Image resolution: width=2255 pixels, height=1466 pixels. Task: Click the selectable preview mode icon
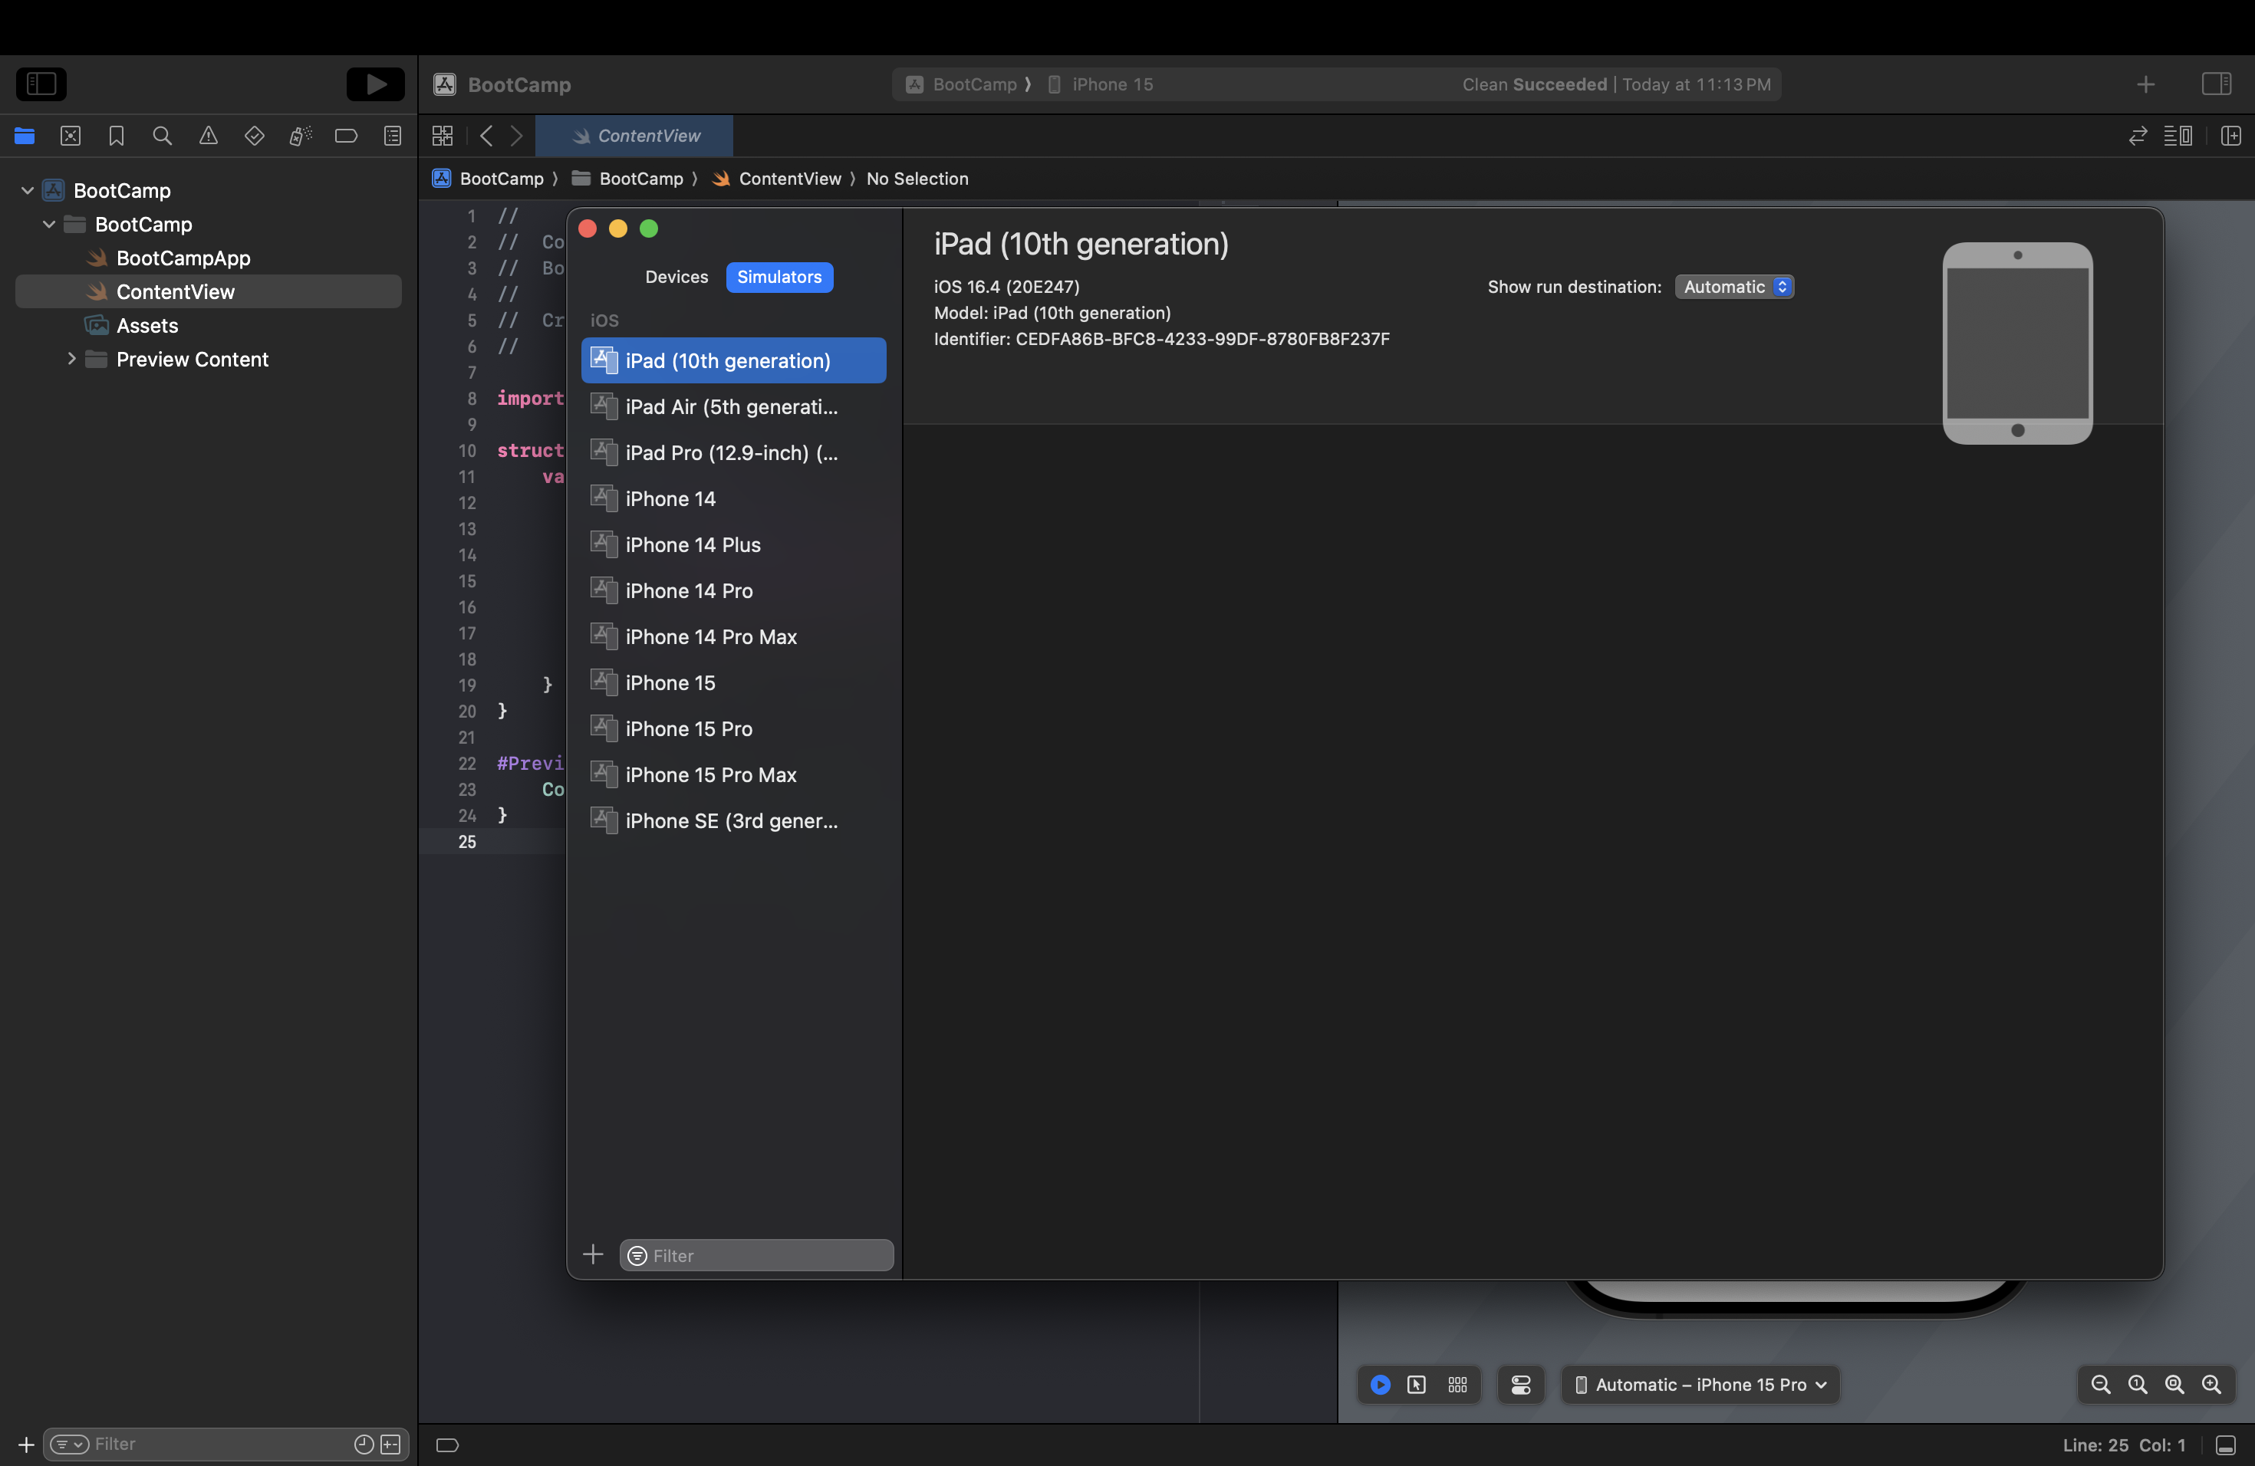tap(1417, 1385)
